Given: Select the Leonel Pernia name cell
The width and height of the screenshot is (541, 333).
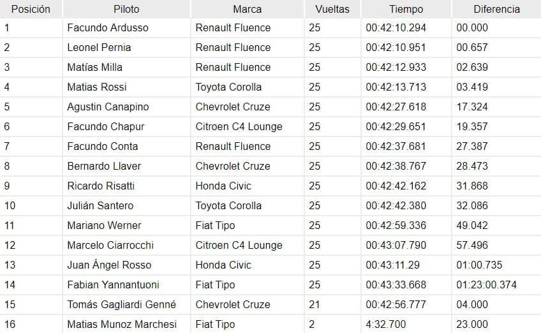Looking at the screenshot, I should point(126,47).
